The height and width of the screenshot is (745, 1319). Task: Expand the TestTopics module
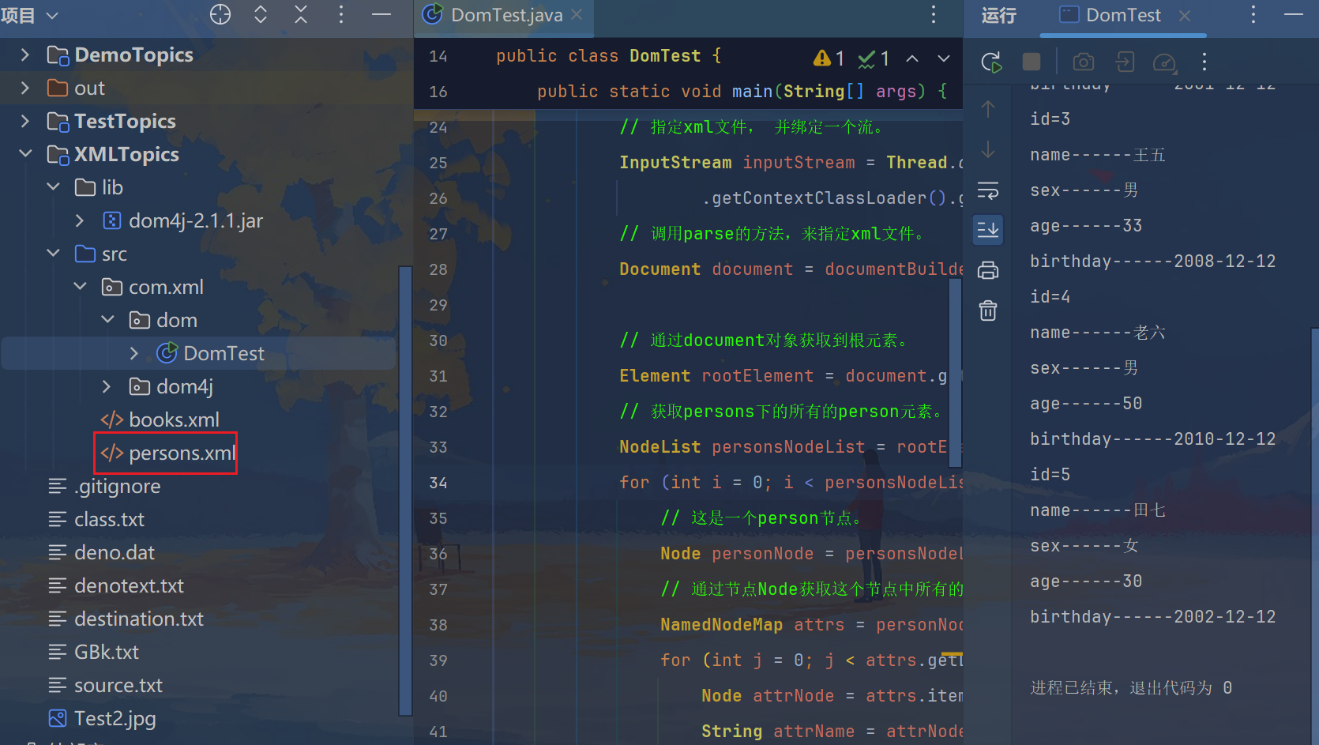24,121
